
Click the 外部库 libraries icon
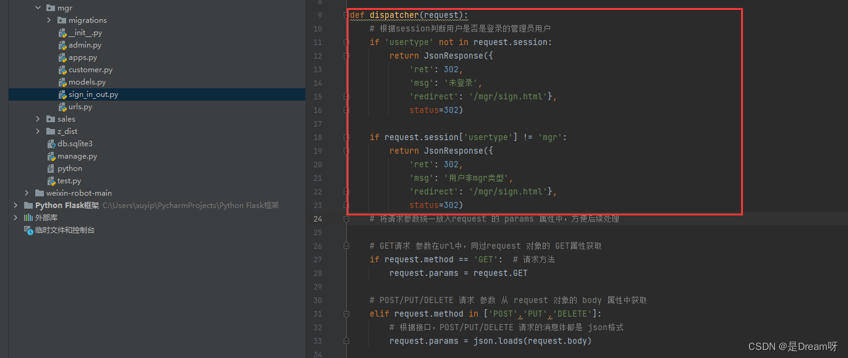28,218
